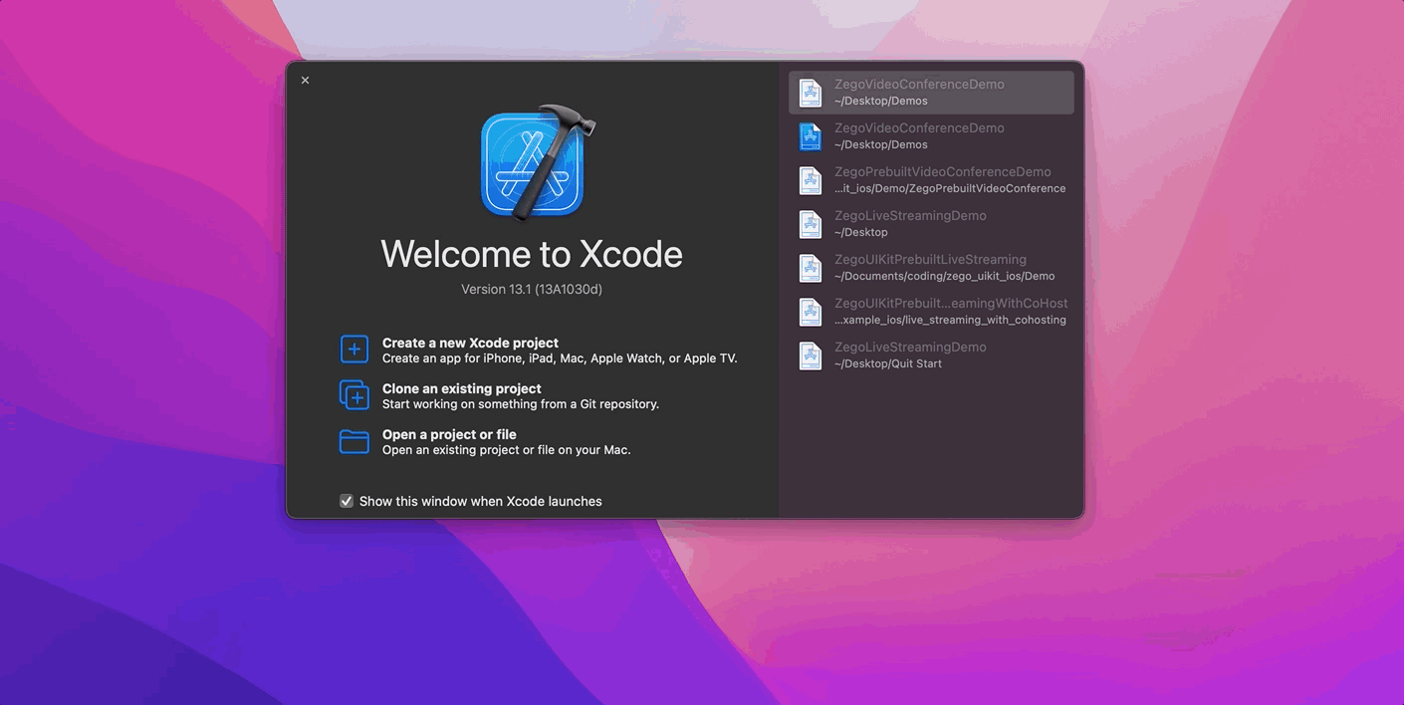Click the file icon of ZegoLiveStreamingDemo in ~/Desktop
Image resolution: width=1404 pixels, height=705 pixels.
(811, 224)
